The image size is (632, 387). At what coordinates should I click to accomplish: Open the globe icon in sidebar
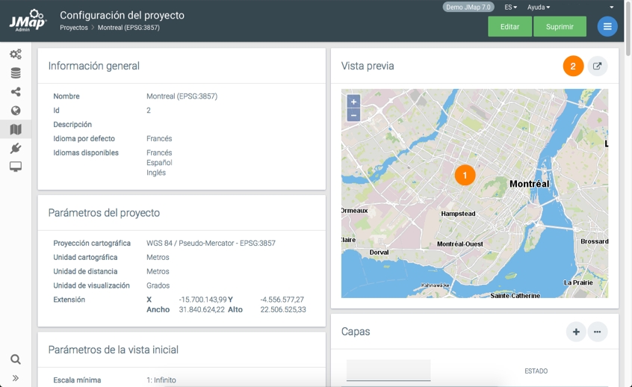(16, 111)
